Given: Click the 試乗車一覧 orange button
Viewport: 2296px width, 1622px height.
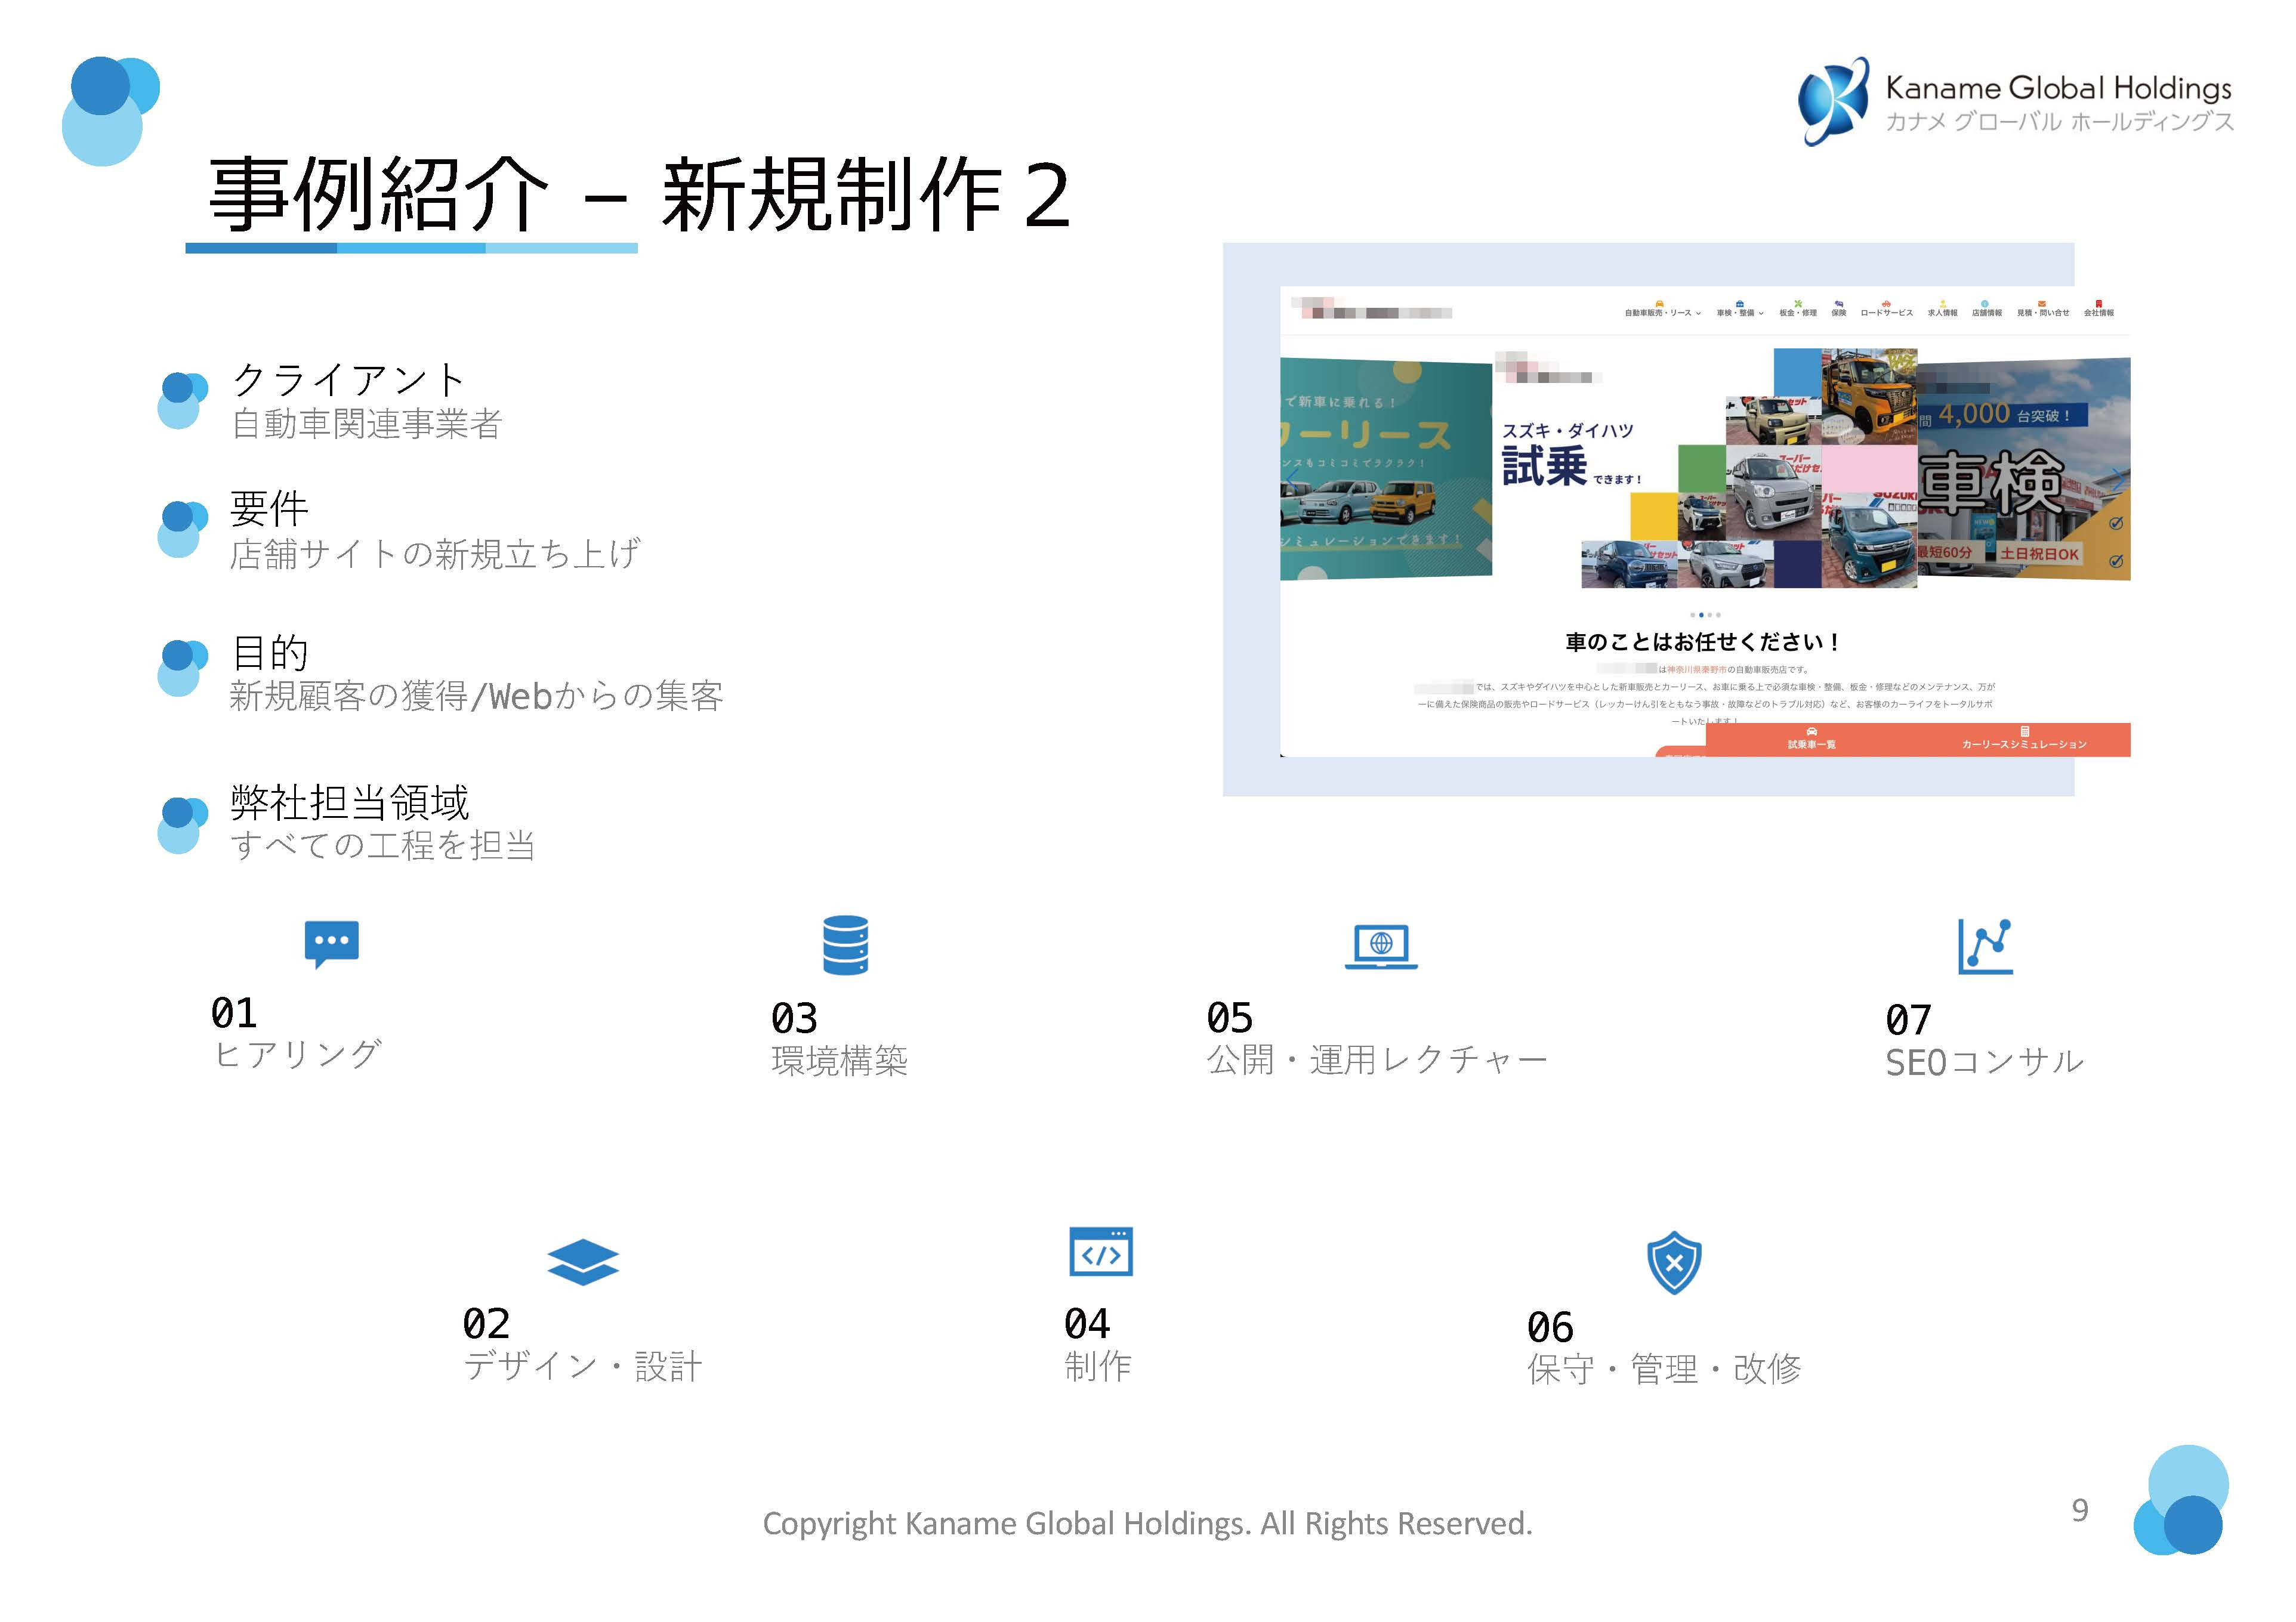Looking at the screenshot, I should [x=1811, y=744].
